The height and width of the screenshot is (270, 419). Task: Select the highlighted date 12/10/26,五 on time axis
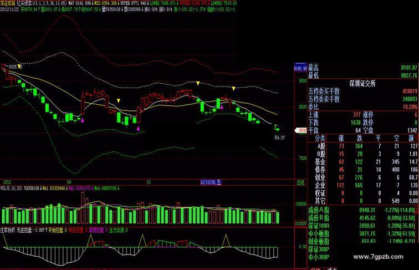pyautogui.click(x=211, y=182)
